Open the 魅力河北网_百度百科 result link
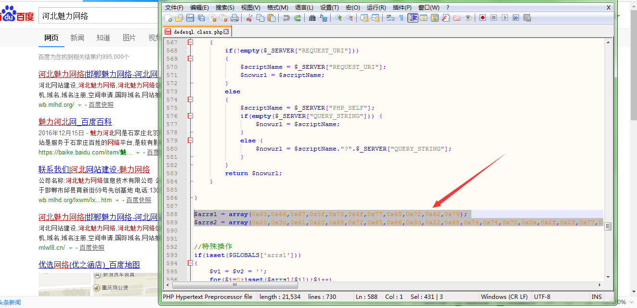Viewport: 637px width, 308px height. (x=75, y=122)
